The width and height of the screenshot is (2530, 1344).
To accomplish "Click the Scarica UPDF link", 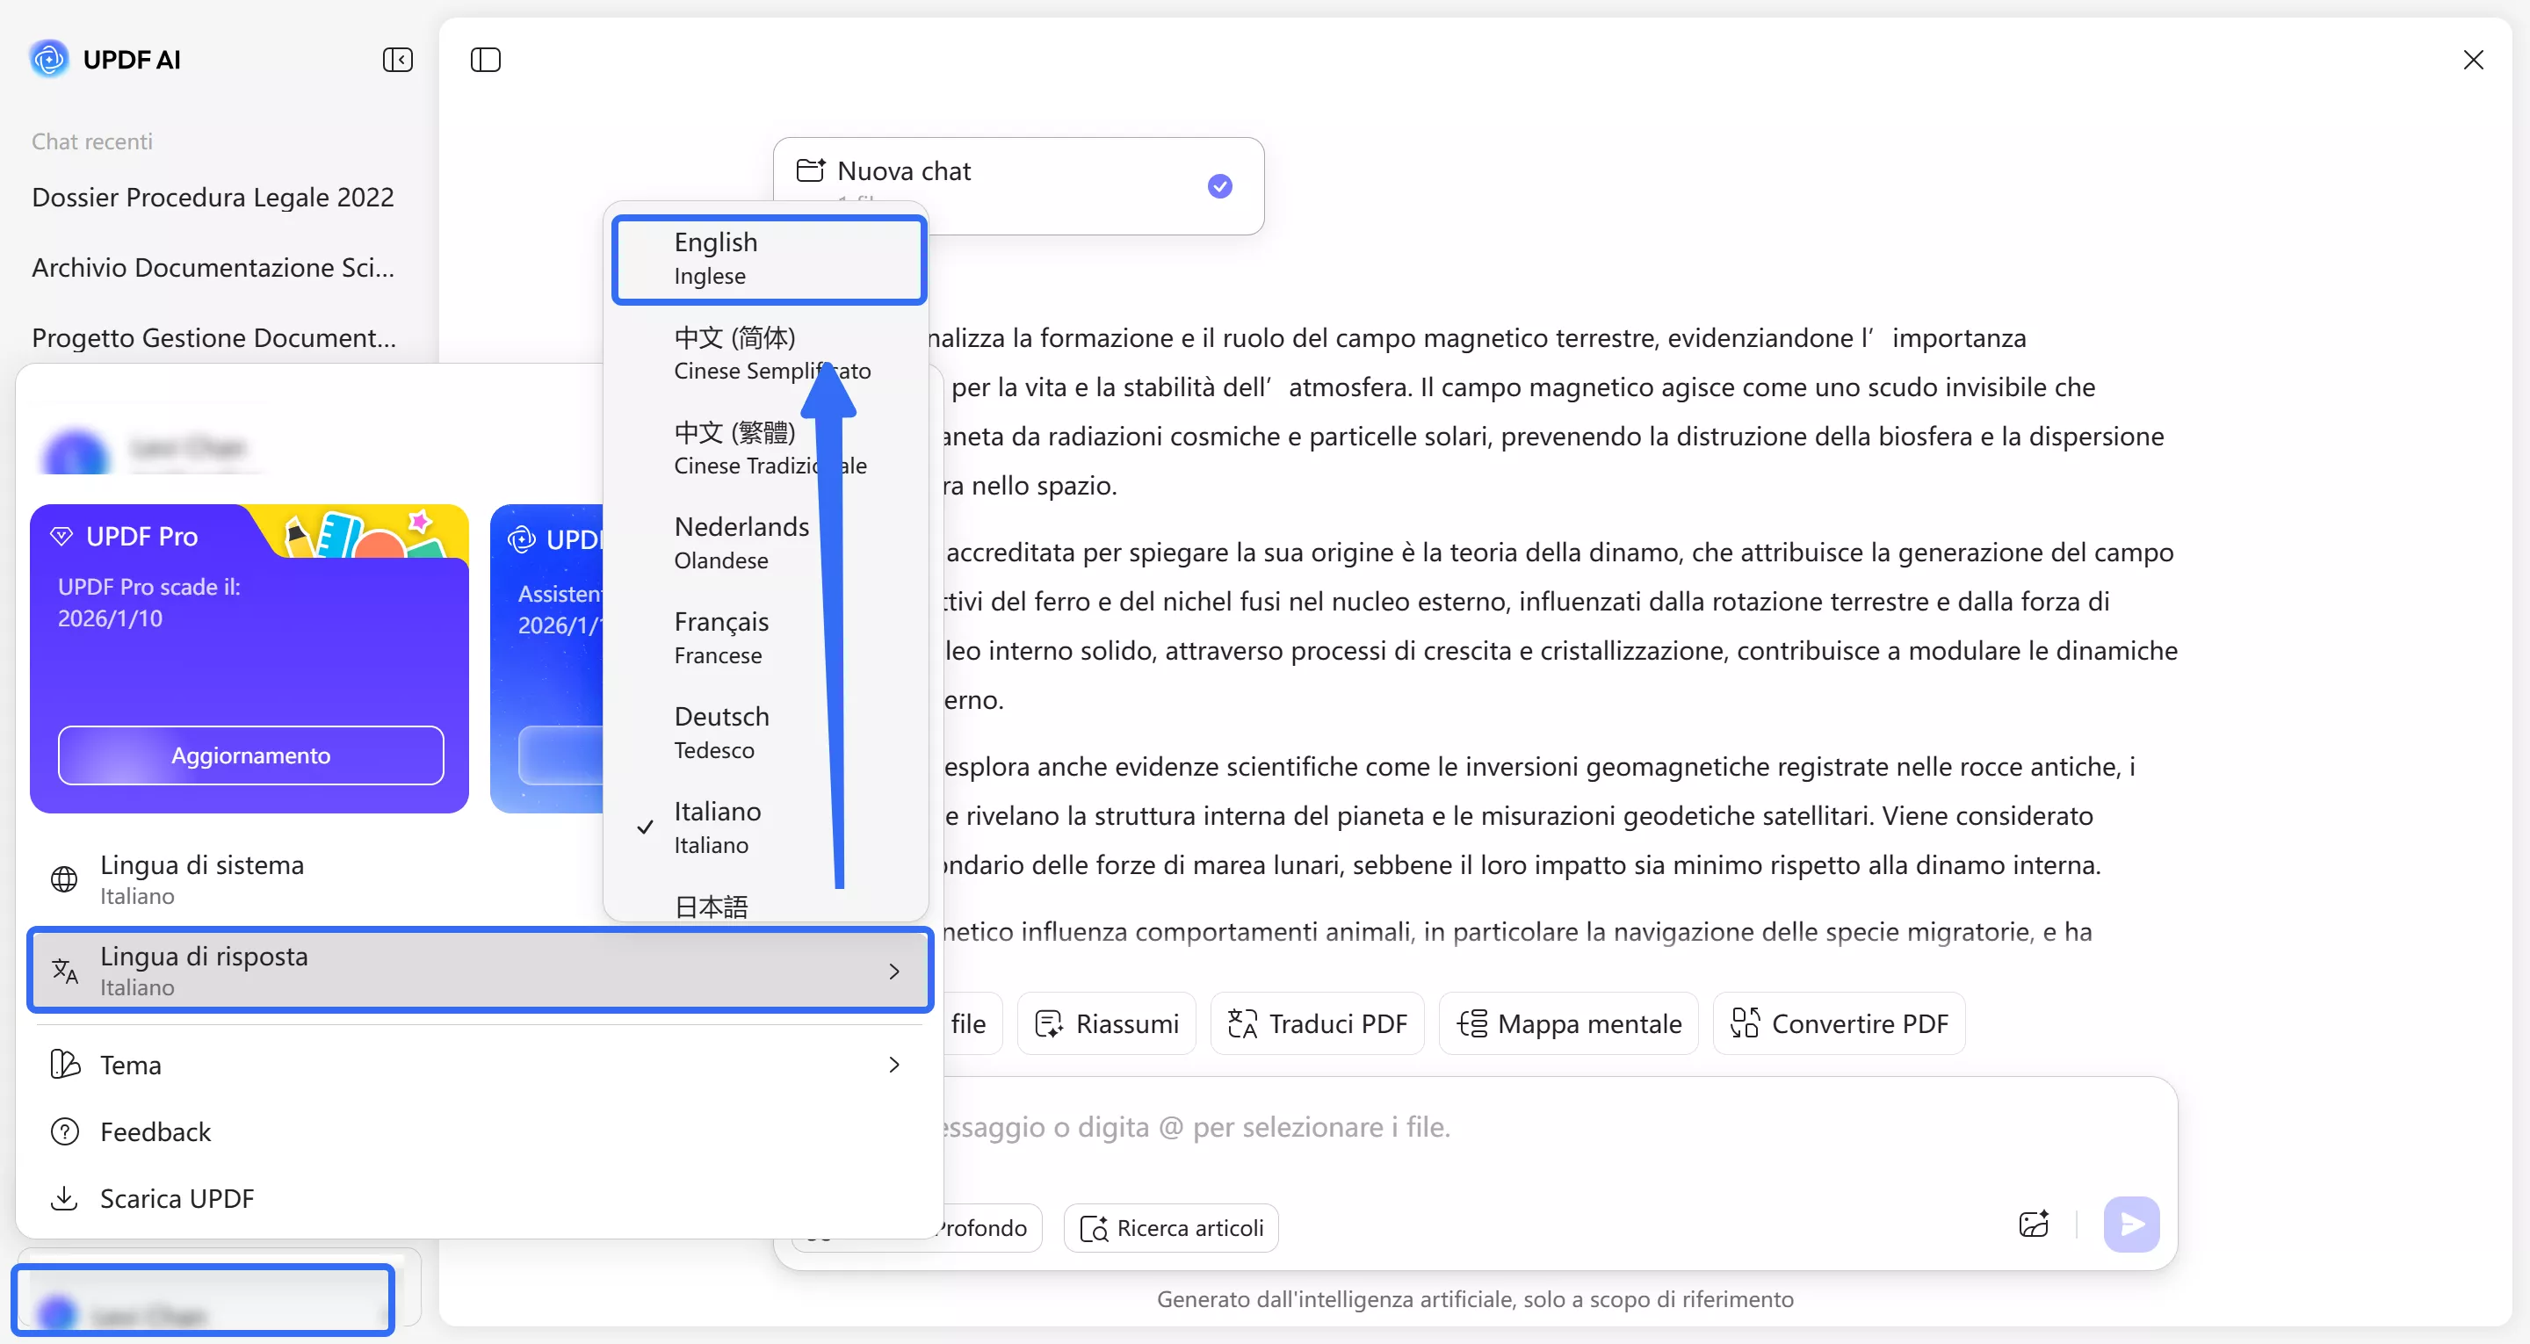I will tap(177, 1198).
